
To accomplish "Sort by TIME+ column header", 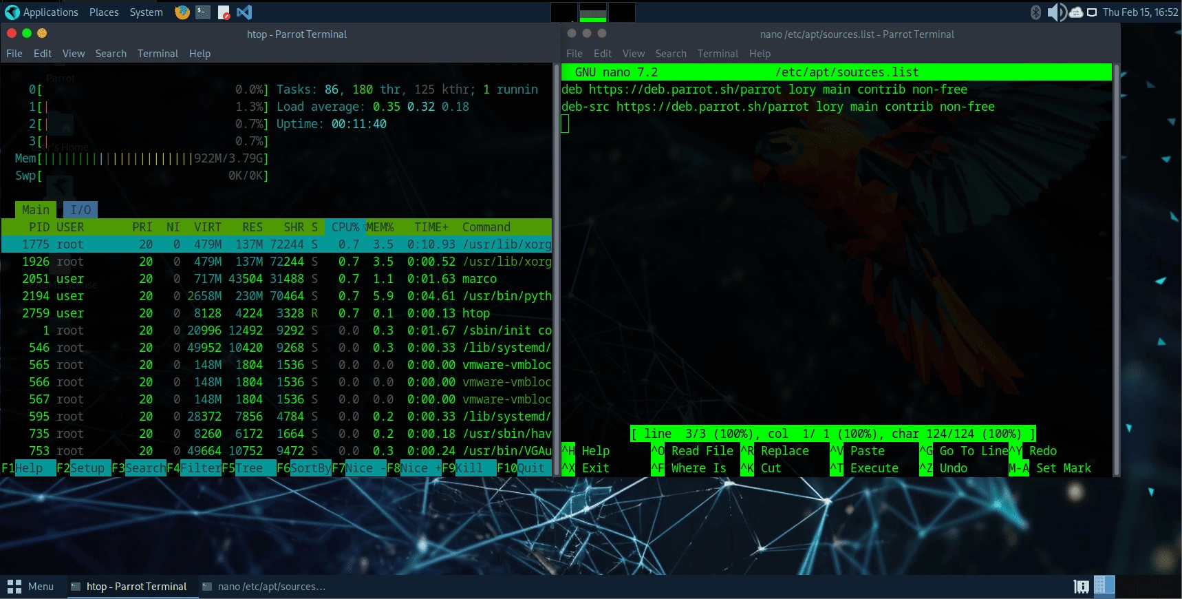I will coord(431,227).
